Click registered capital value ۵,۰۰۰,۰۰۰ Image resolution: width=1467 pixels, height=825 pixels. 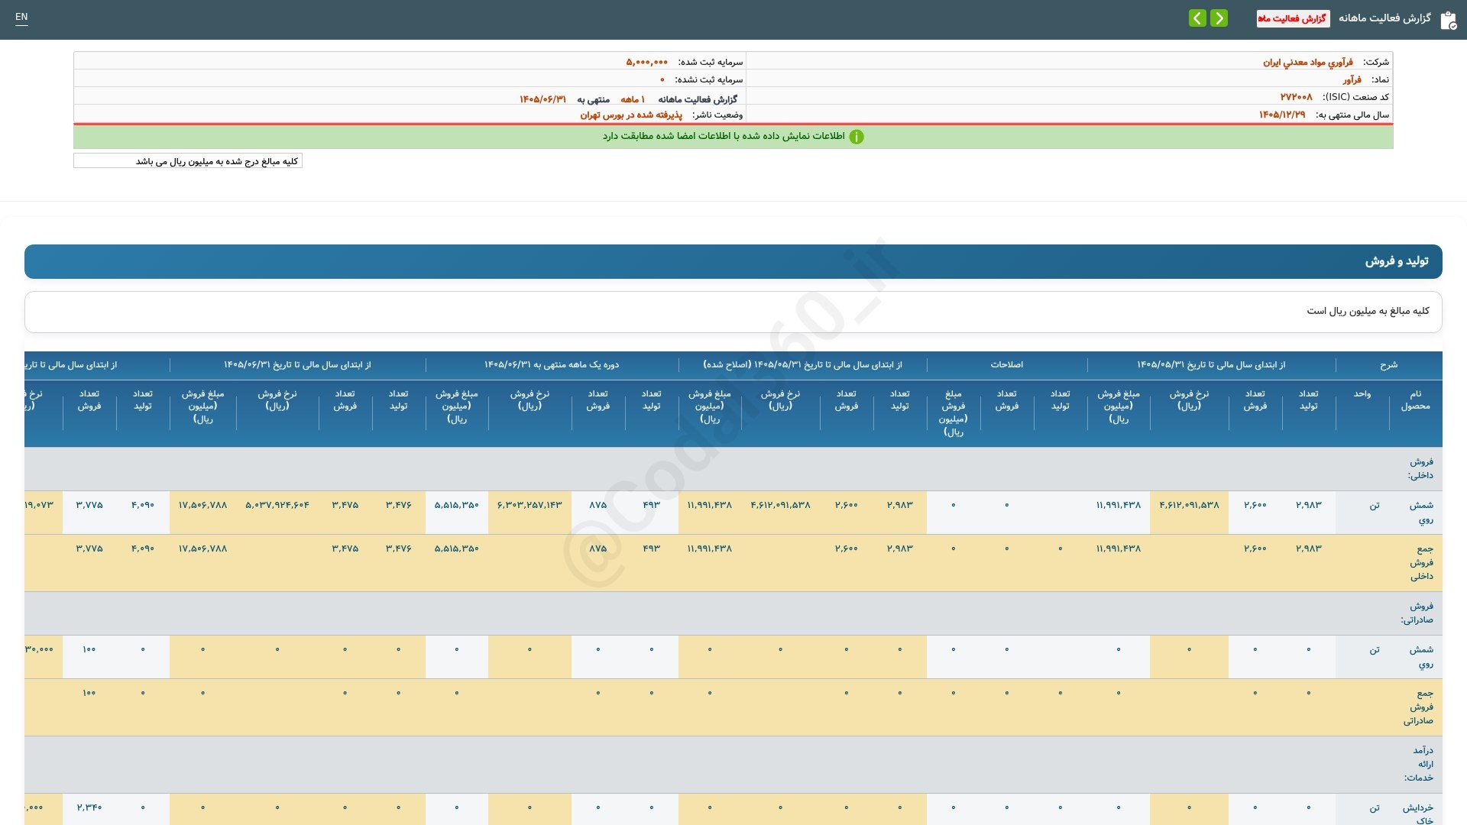coord(646,62)
